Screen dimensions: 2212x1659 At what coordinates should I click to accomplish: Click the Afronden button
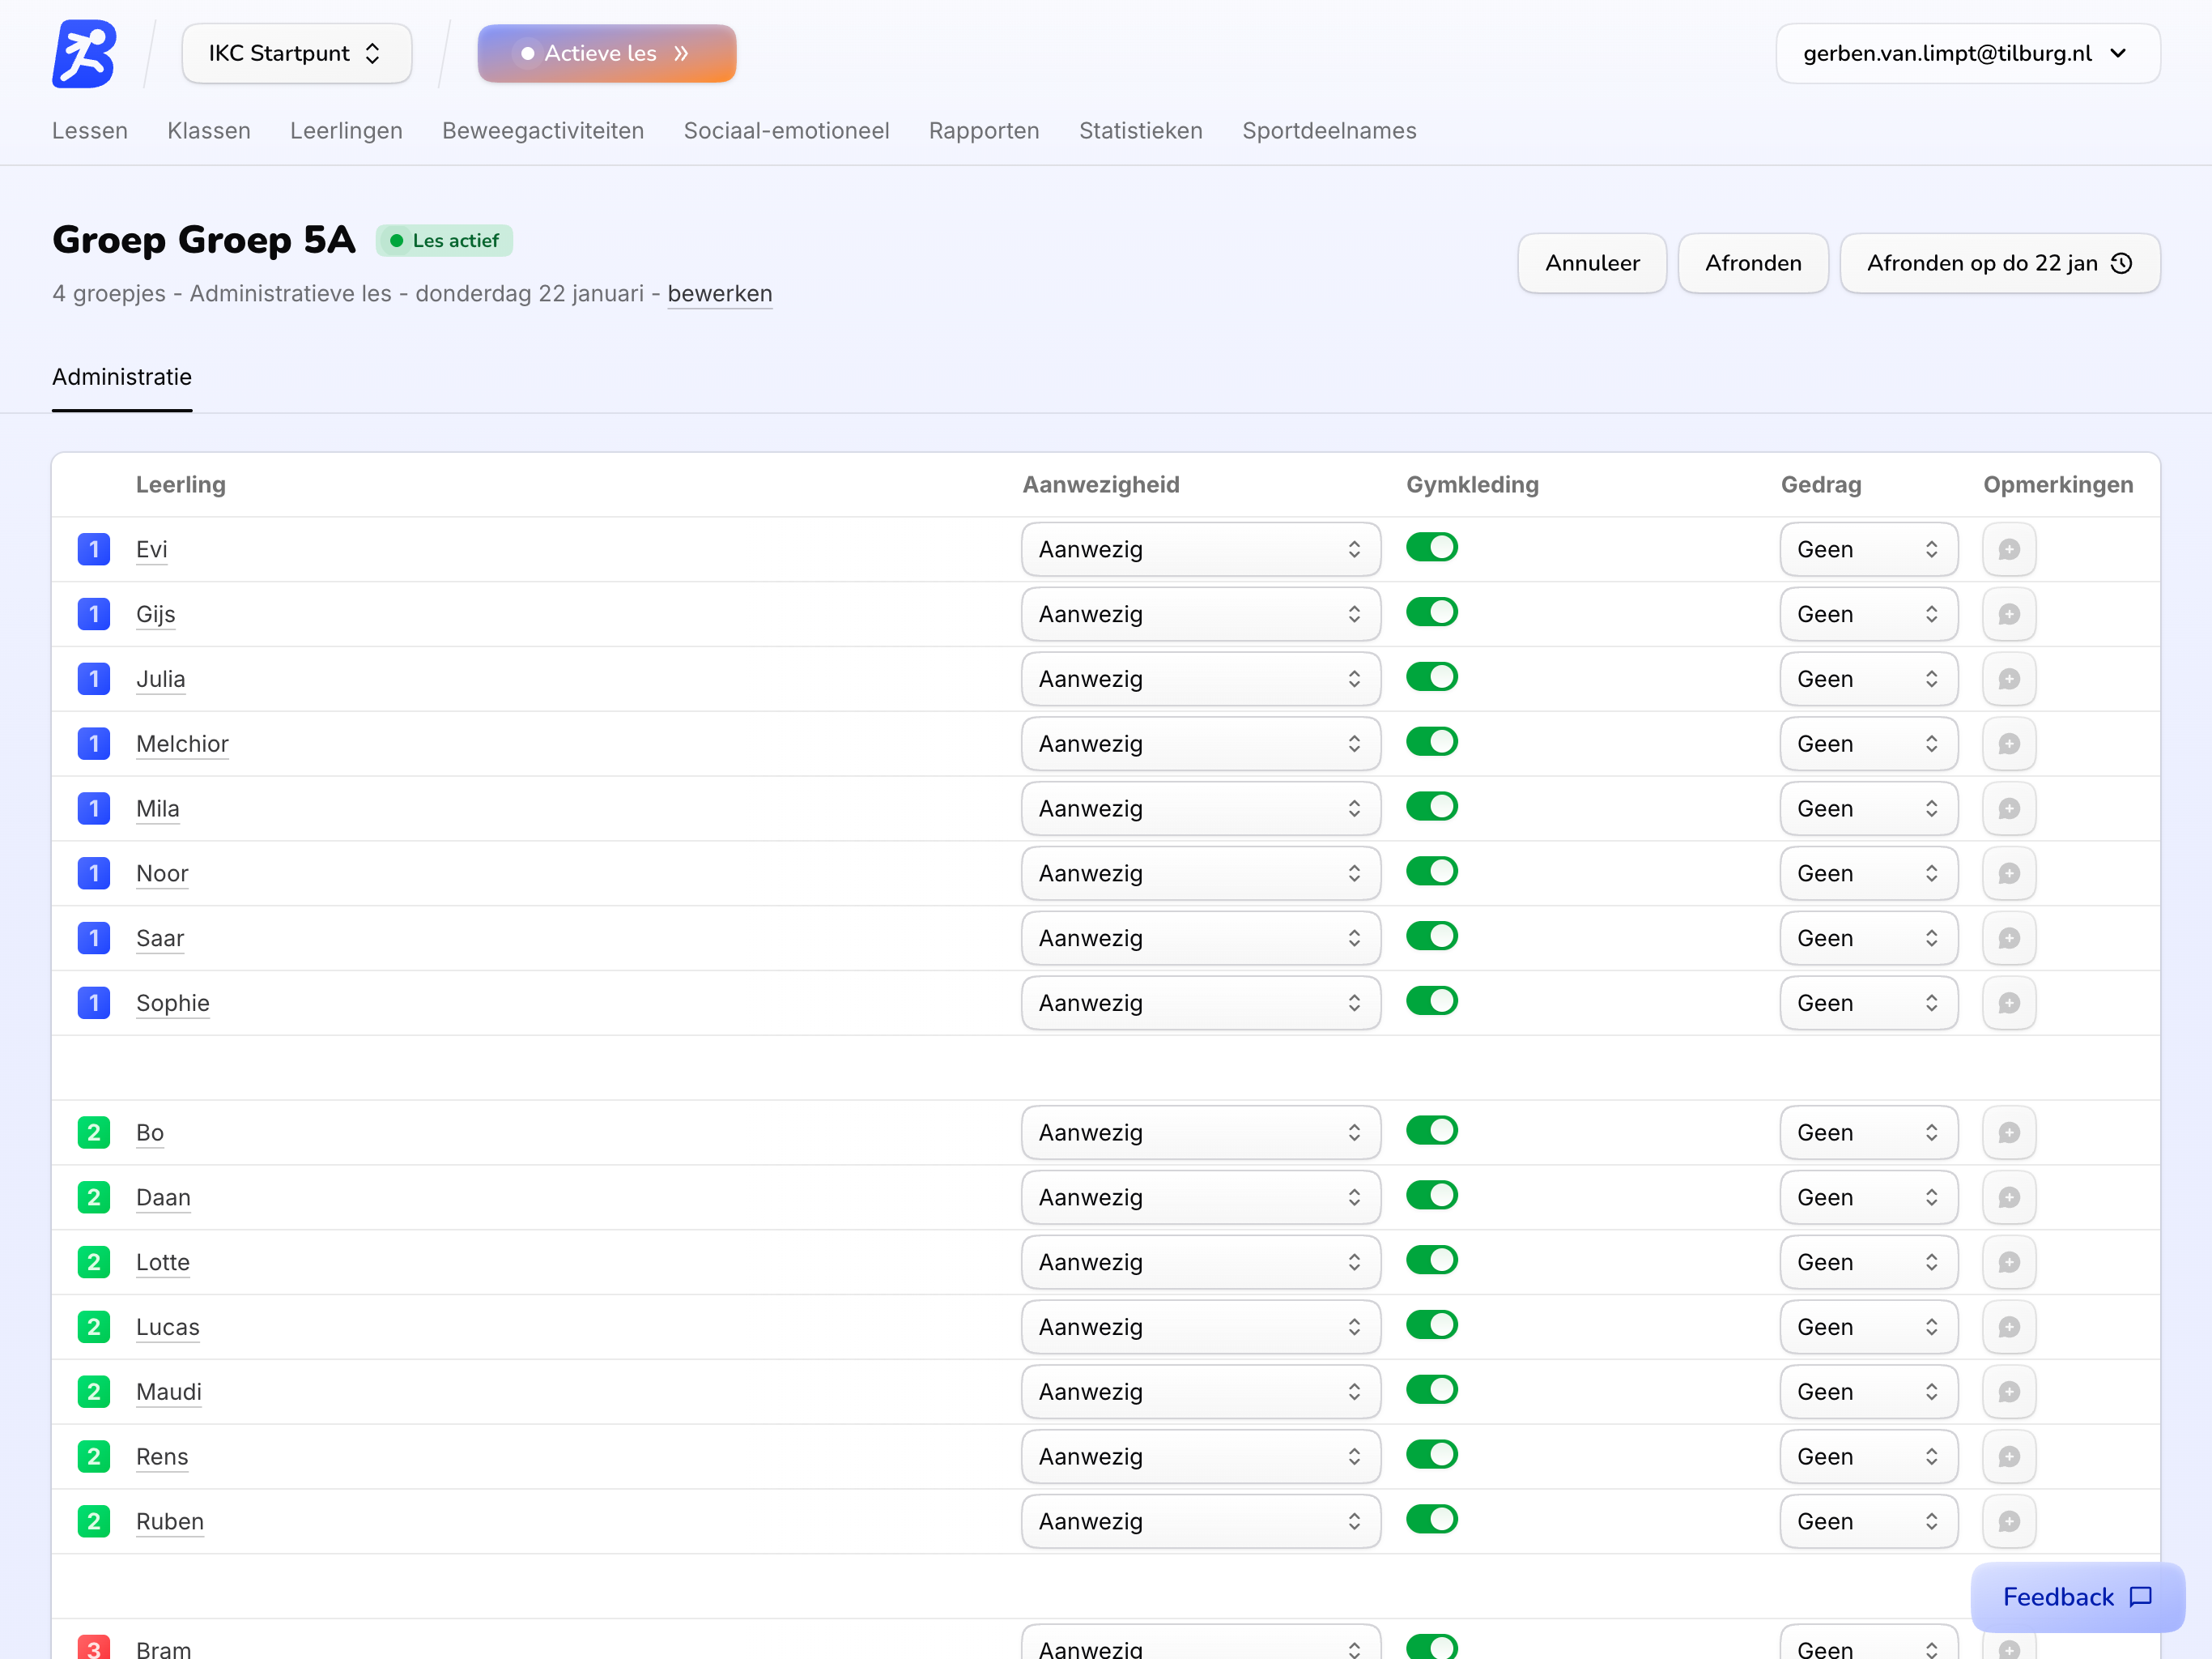coord(1752,263)
